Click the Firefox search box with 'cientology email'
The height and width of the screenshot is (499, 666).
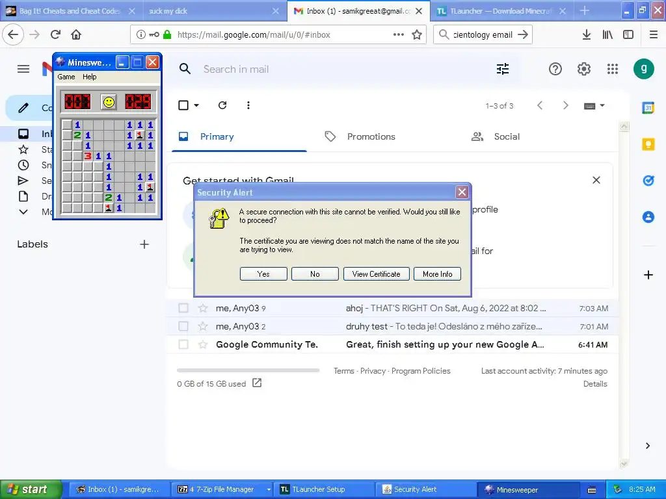tap(483, 34)
